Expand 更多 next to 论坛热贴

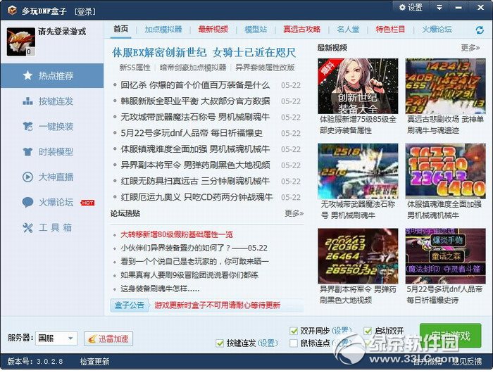(x=294, y=213)
